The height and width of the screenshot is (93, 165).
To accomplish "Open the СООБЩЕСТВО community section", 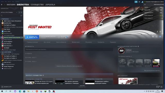I will (x=37, y=5).
